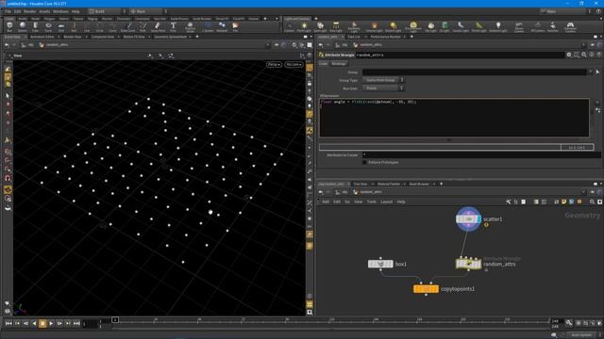Add a Volume Light from shelf
Image resolution: width=604 pixels, height=339 pixels.
(374, 27)
